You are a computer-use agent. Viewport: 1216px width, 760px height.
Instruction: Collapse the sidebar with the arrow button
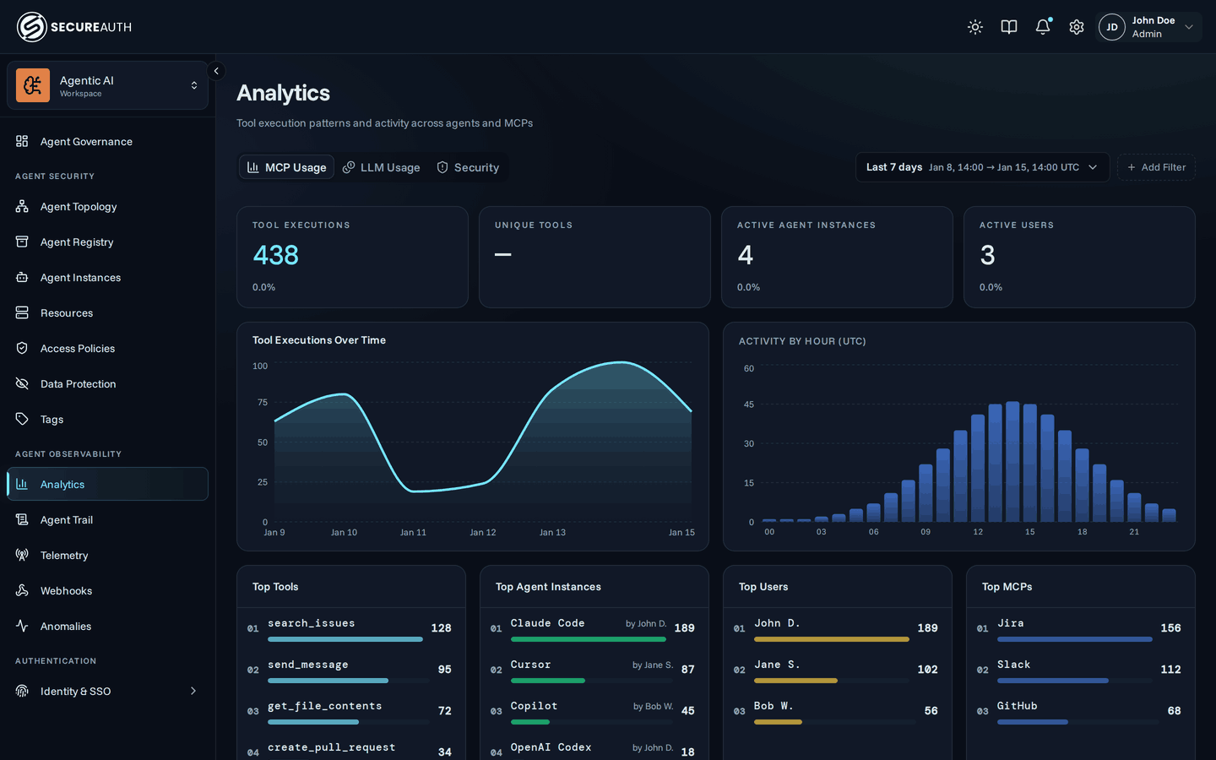tap(216, 71)
